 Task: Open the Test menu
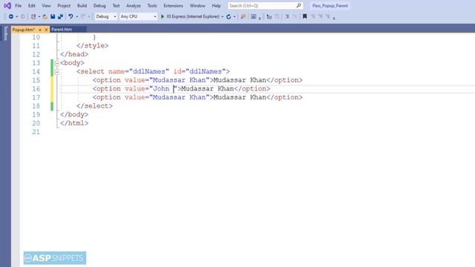click(x=116, y=6)
